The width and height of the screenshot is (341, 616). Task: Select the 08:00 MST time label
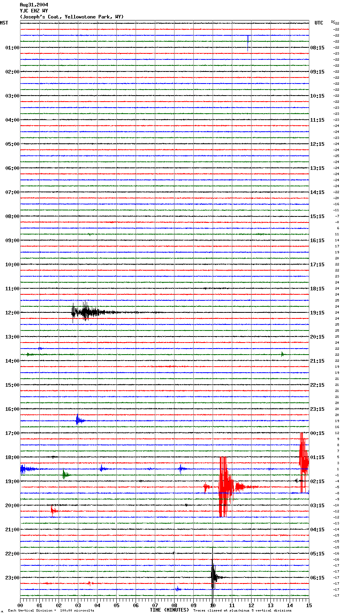click(12, 216)
